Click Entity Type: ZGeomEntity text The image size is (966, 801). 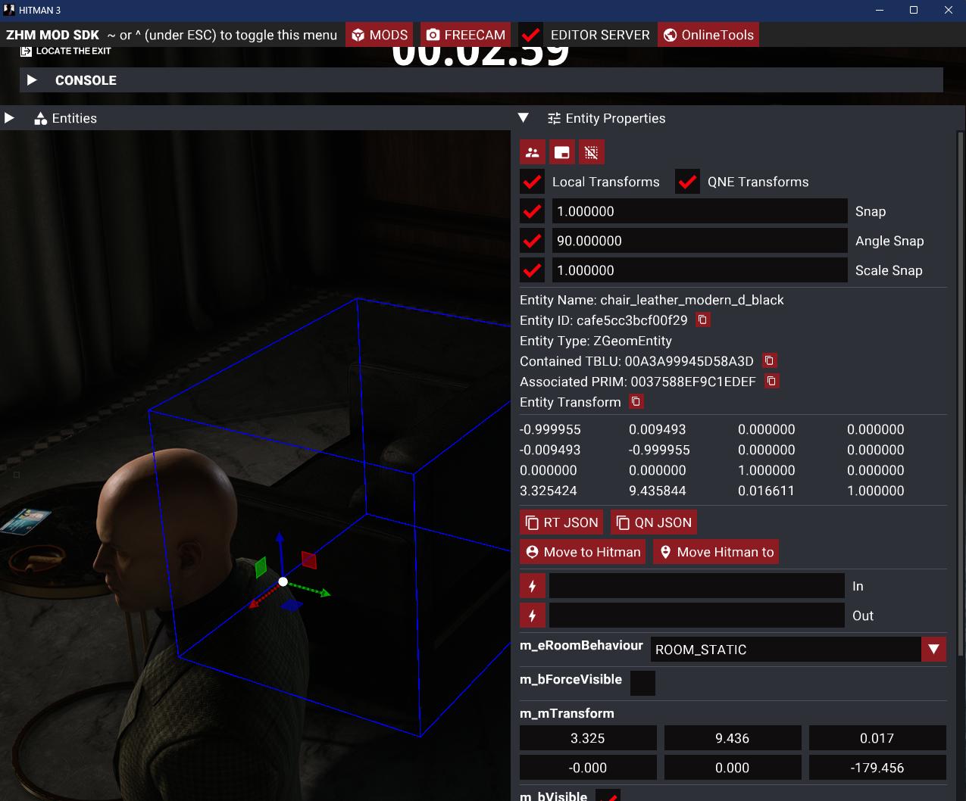pos(596,341)
